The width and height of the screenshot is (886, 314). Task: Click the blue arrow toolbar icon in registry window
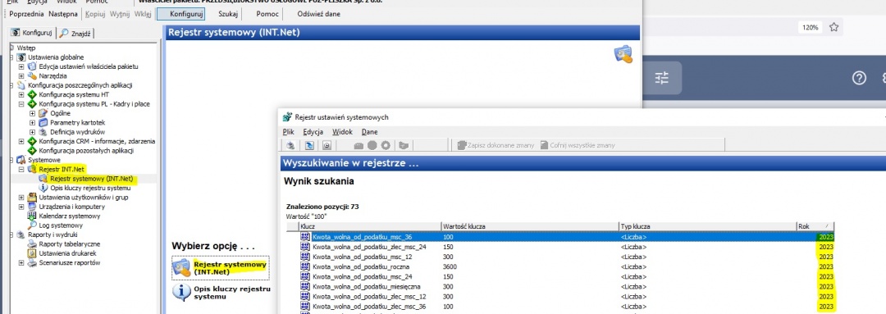point(309,145)
